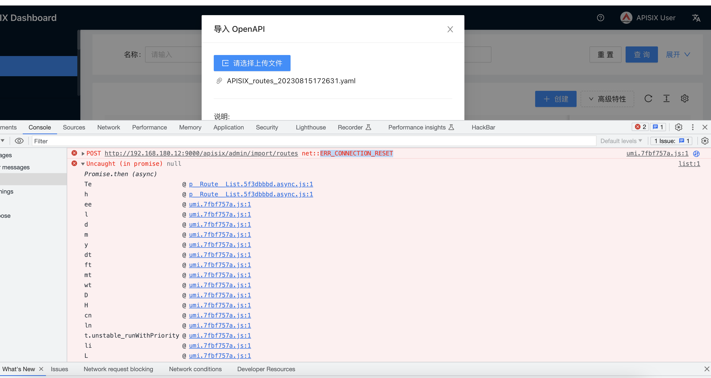The image size is (711, 378).
Task: Open DevTools three-dot options menu
Action: coord(693,127)
